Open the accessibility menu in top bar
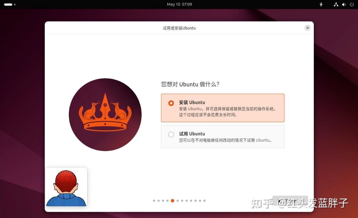This screenshot has width=358, height=218. click(321, 4)
